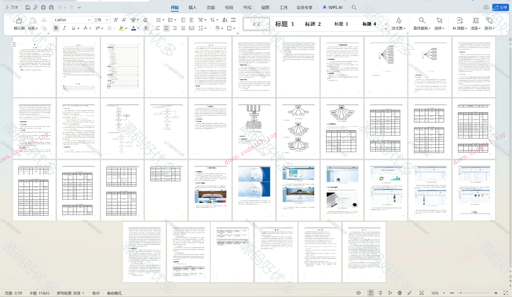This screenshot has width=512, height=297.
Task: Open the zoom percentage dropdown arrow
Action: coord(444,293)
